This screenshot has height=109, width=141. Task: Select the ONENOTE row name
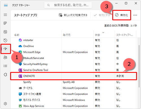coord(29,76)
